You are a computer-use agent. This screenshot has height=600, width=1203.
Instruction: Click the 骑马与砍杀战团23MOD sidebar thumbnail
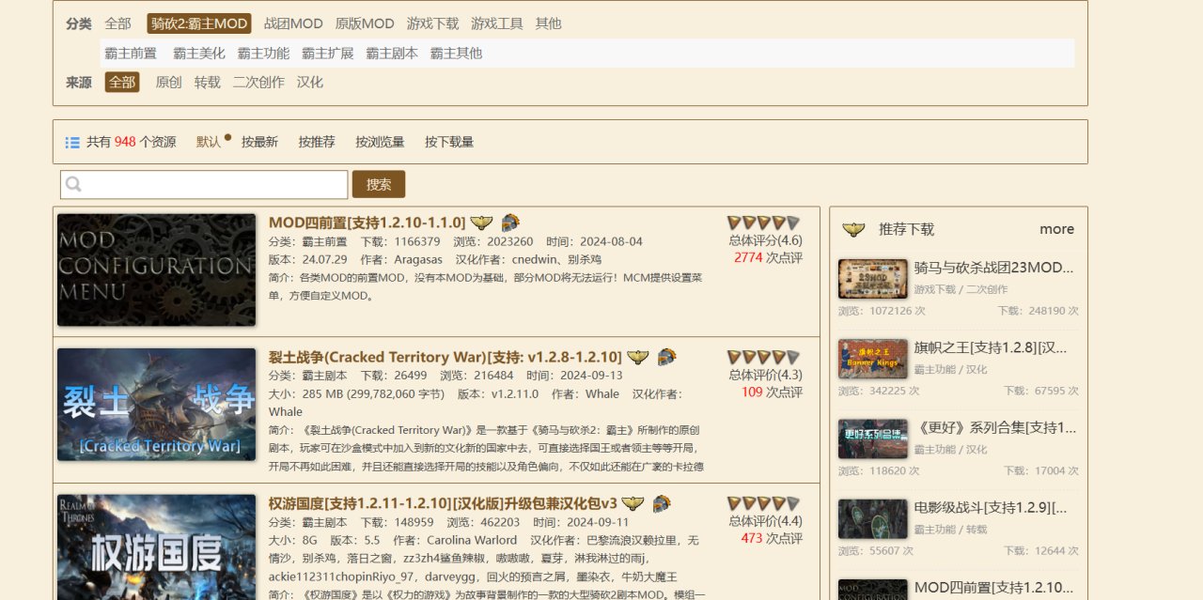point(873,279)
